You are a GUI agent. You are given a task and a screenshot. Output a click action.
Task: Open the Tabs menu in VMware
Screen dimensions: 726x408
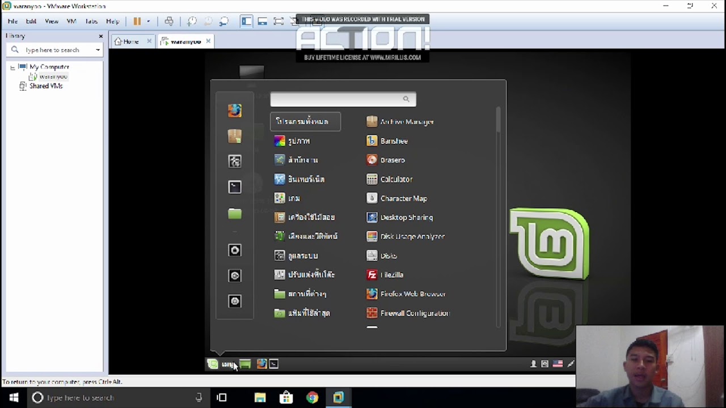(x=91, y=22)
